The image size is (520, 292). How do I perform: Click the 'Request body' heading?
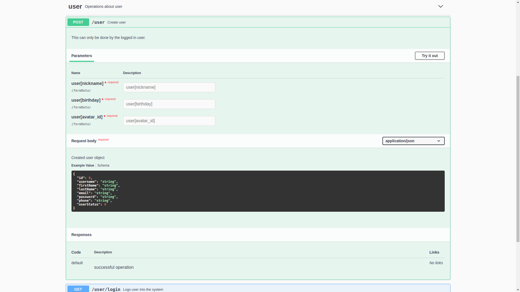84,141
